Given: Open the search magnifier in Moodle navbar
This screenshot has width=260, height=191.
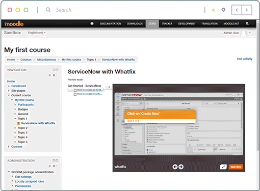Looking at the screenshot, I should pos(247,23).
